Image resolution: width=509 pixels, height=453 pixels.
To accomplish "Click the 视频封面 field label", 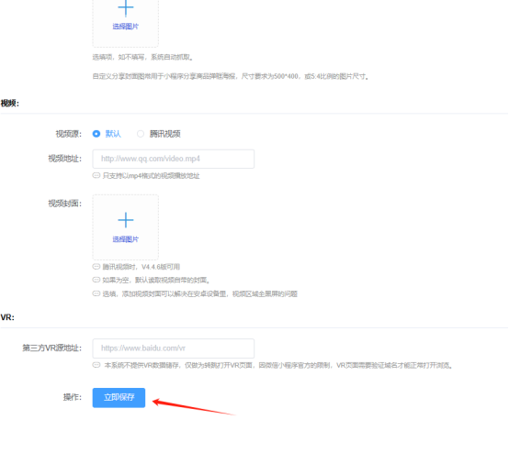I will (x=65, y=204).
